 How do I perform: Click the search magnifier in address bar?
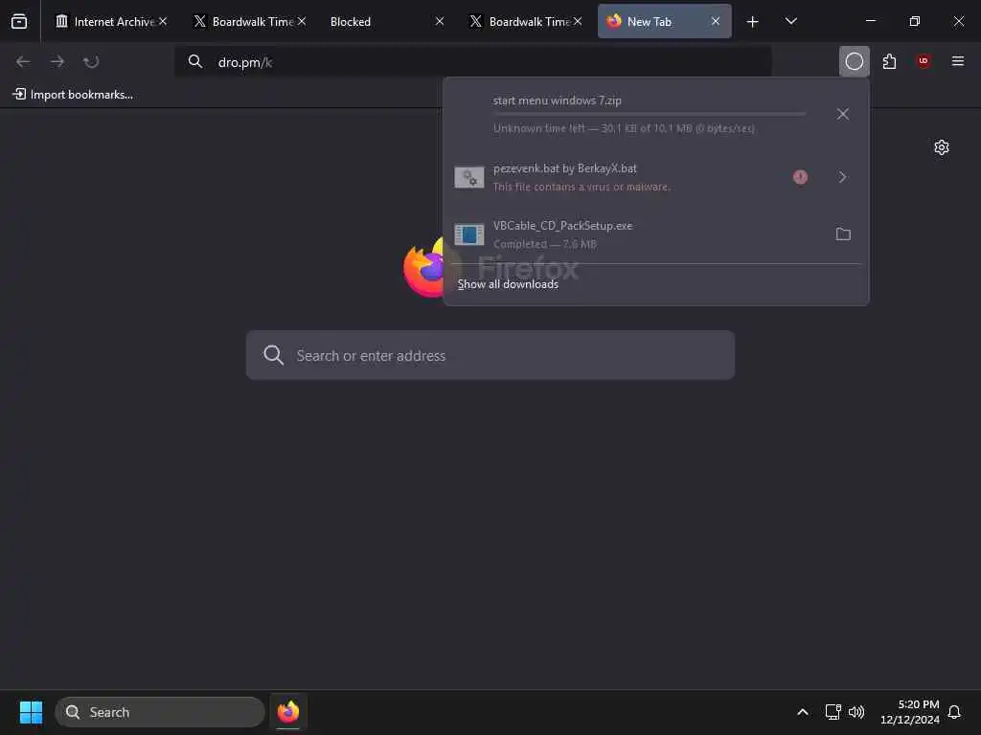(x=195, y=61)
